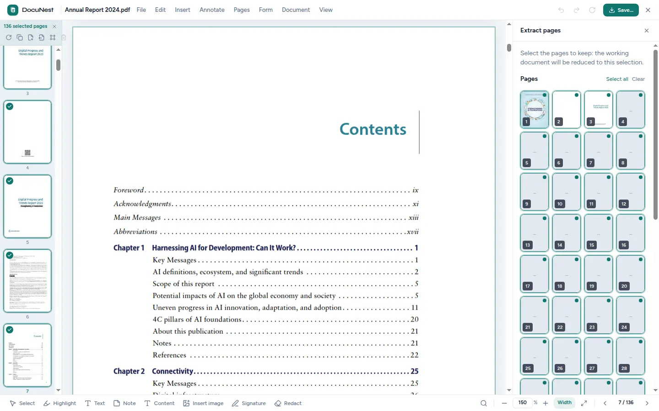Insert a new page into the document

(x=31, y=37)
